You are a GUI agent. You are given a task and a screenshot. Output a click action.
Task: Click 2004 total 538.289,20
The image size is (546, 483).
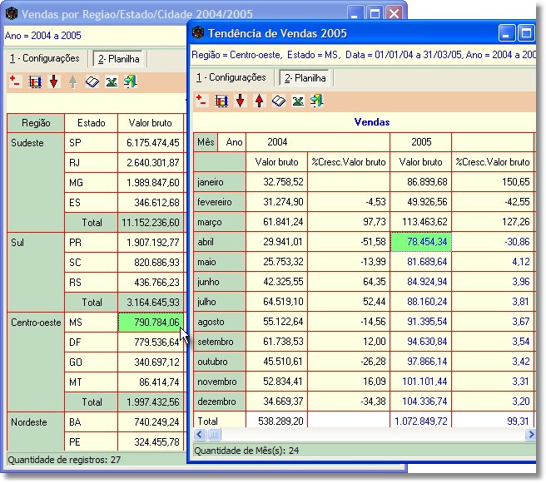[277, 421]
